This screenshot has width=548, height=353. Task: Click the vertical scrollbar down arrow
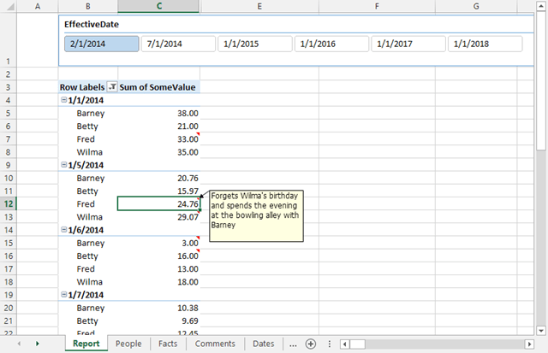tap(541, 330)
